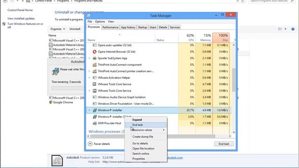Open the File menu in Task Manager
The height and width of the screenshot is (168, 299).
[90, 21]
